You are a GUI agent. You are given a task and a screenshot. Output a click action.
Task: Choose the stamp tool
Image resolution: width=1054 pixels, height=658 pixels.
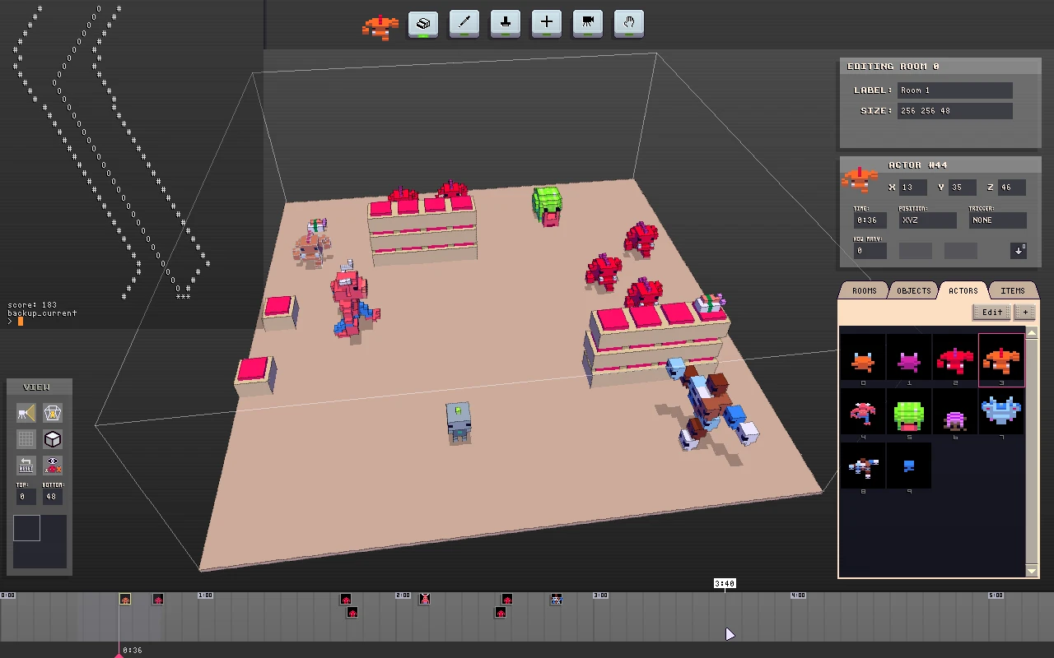[x=506, y=23]
